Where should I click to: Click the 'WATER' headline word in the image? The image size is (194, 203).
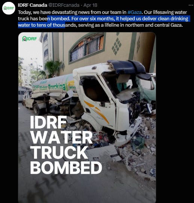[61, 137]
